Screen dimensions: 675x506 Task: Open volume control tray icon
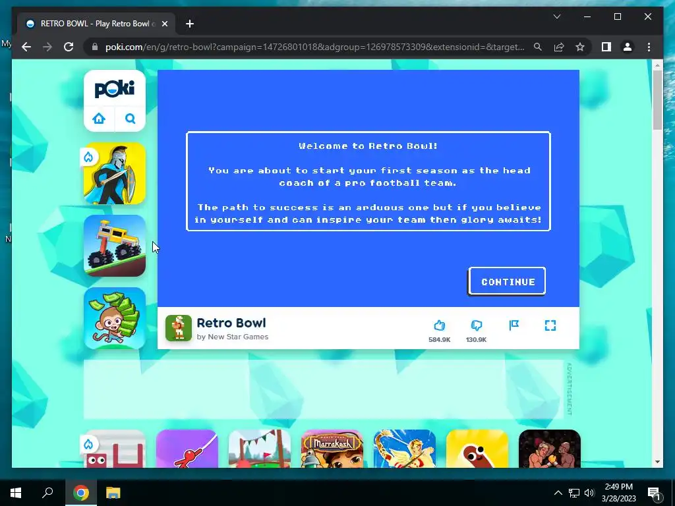coord(589,493)
